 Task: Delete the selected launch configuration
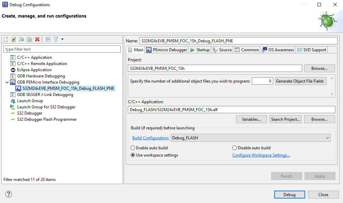[37, 39]
